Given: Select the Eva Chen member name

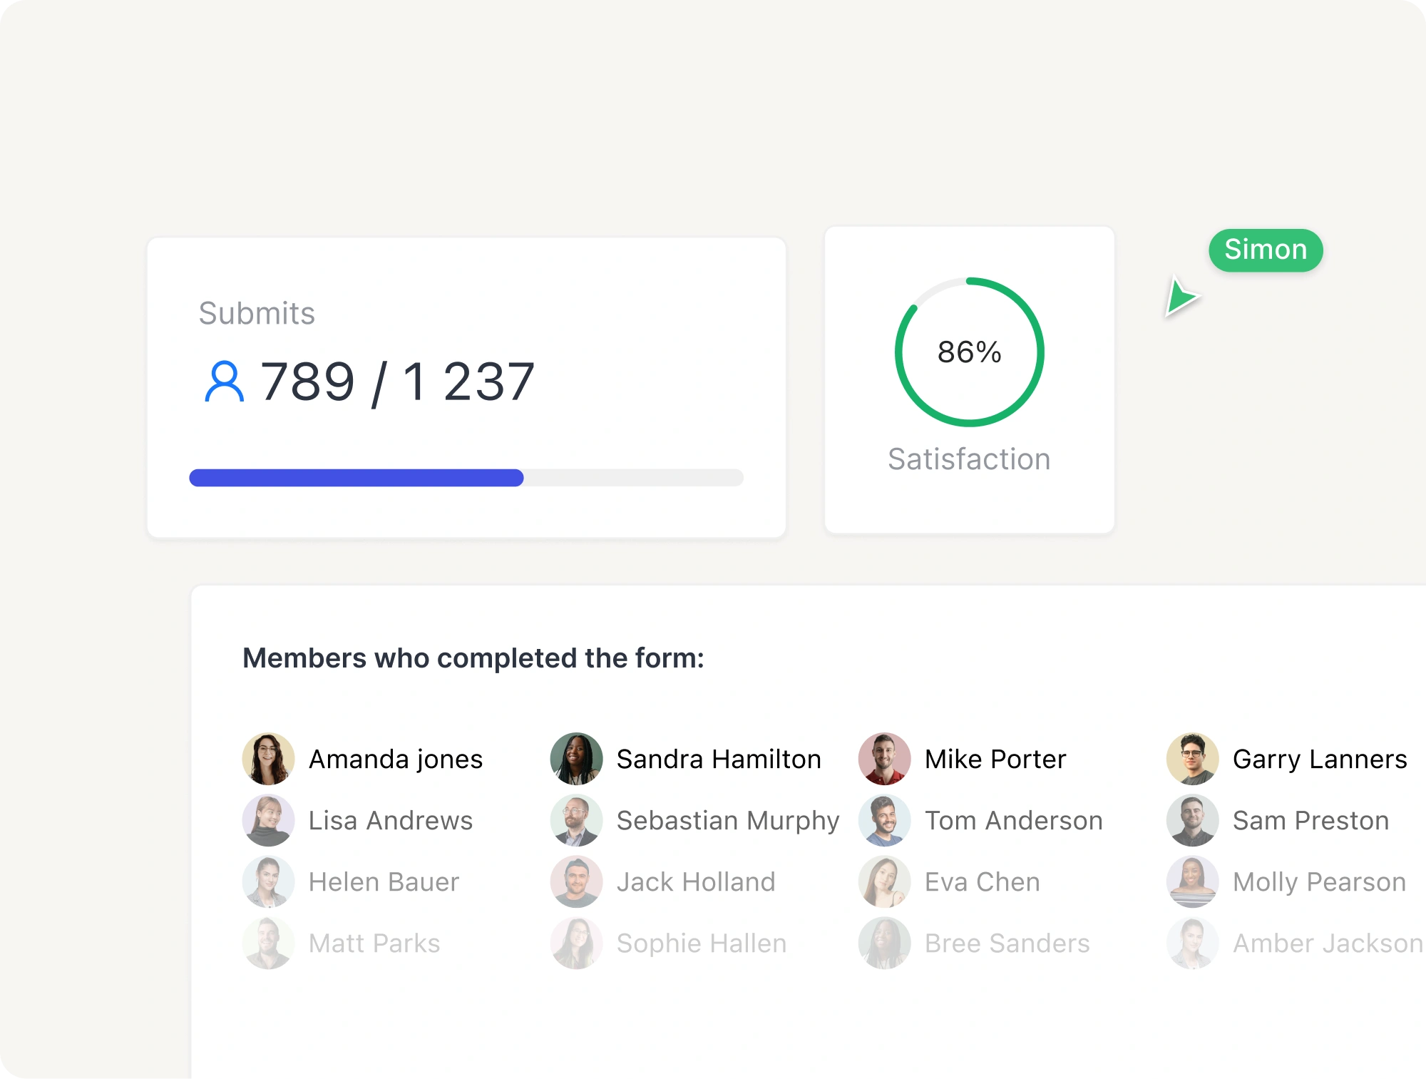Looking at the screenshot, I should [x=983, y=882].
